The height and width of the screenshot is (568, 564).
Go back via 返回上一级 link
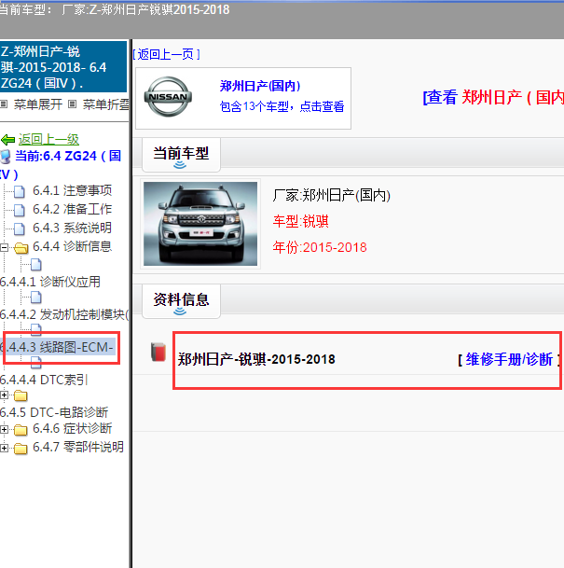[48, 140]
